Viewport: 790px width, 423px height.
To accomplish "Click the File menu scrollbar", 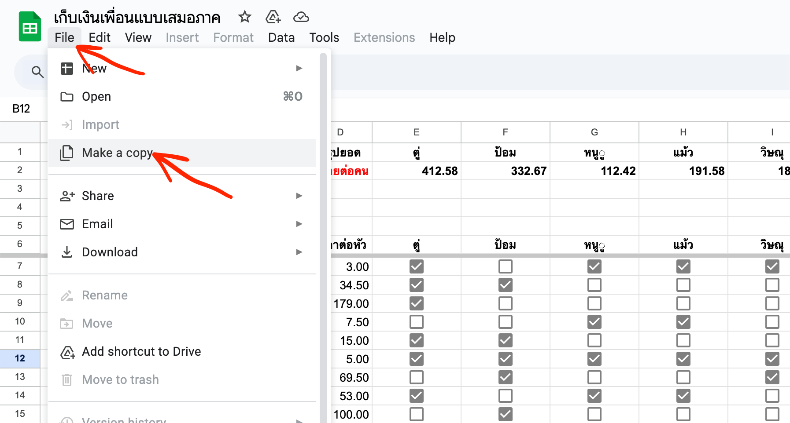I will pos(323,237).
